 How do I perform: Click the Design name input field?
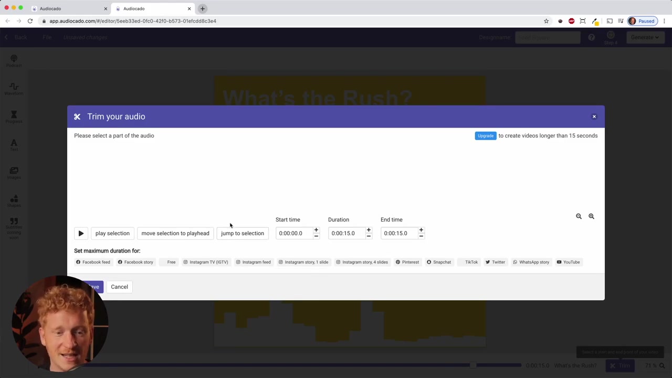548,37
